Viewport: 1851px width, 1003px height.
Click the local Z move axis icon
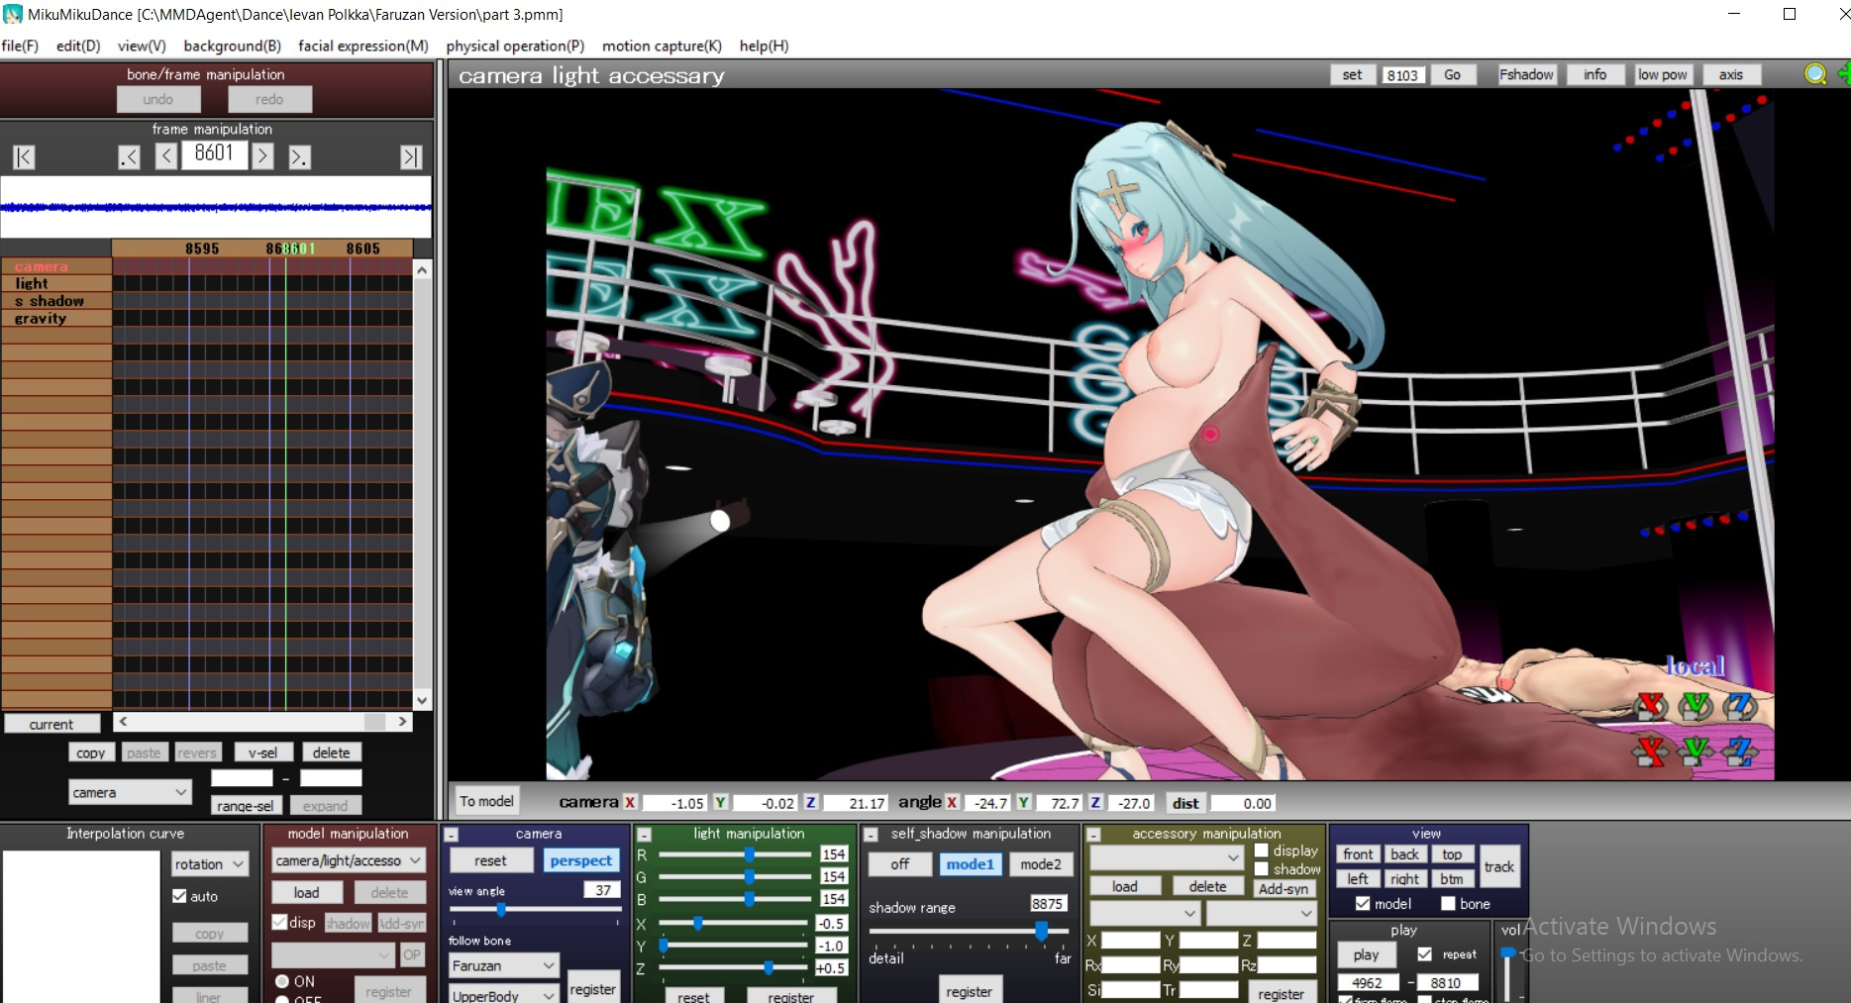(1740, 752)
